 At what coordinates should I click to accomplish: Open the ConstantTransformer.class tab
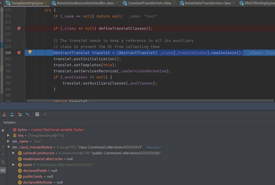(x=149, y=3)
